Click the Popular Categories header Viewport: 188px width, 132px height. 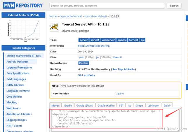coord(23,48)
